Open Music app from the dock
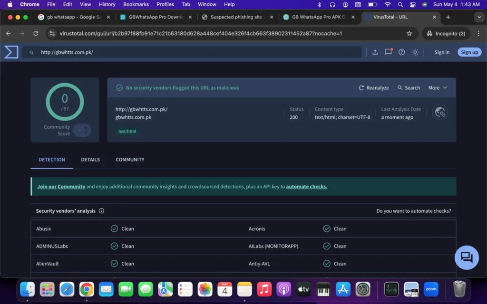 [264, 289]
